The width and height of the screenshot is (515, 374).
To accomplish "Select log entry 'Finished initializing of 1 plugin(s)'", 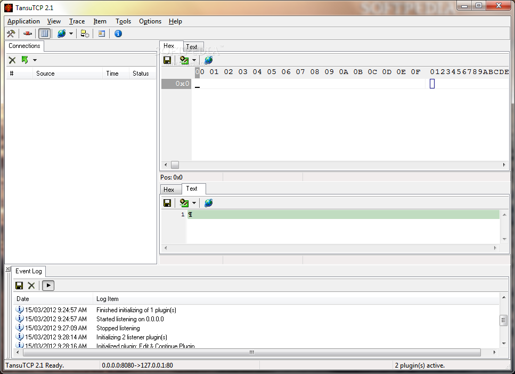I will [x=136, y=310].
